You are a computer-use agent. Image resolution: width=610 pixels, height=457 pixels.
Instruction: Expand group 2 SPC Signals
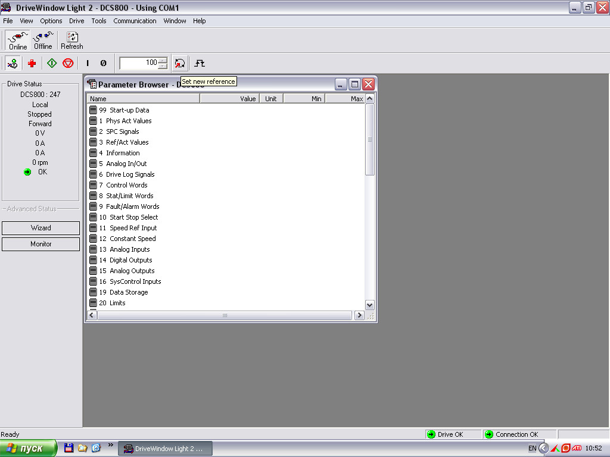click(x=114, y=132)
